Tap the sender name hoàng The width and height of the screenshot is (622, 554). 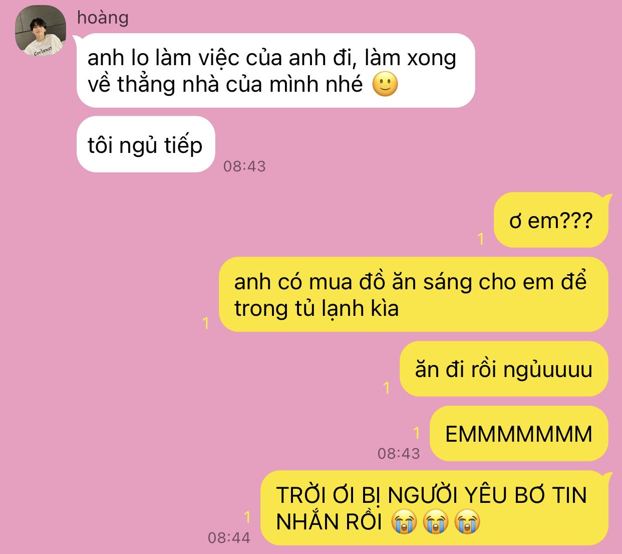103,18
